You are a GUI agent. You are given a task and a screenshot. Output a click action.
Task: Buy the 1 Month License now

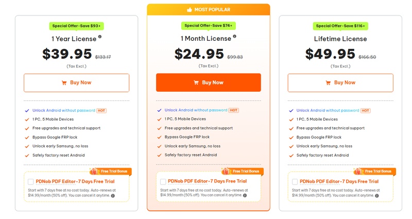[x=209, y=82]
